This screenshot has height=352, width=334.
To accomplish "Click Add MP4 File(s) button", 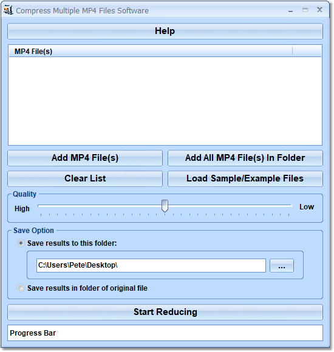I will point(85,158).
